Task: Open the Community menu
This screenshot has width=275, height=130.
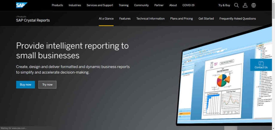Action: [x=141, y=5]
